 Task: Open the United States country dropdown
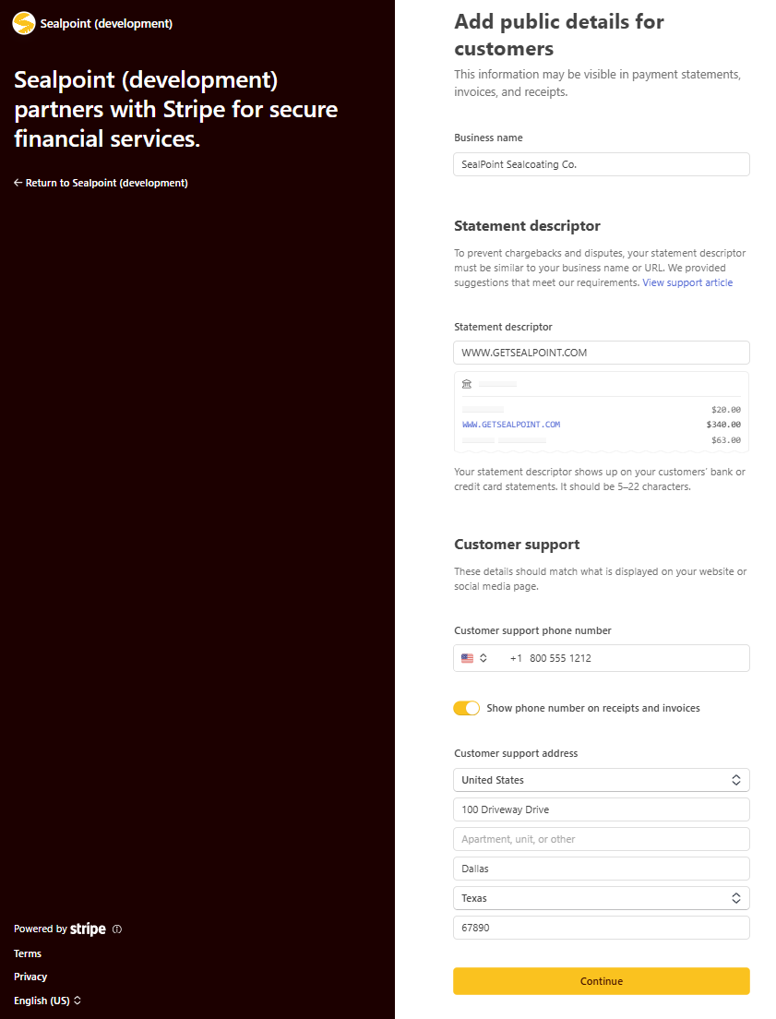point(602,780)
